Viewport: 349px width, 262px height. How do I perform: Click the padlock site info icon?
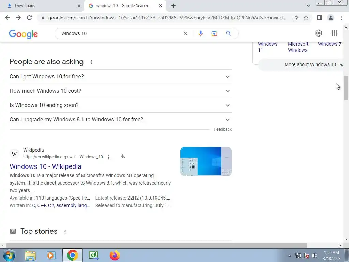(x=43, y=18)
